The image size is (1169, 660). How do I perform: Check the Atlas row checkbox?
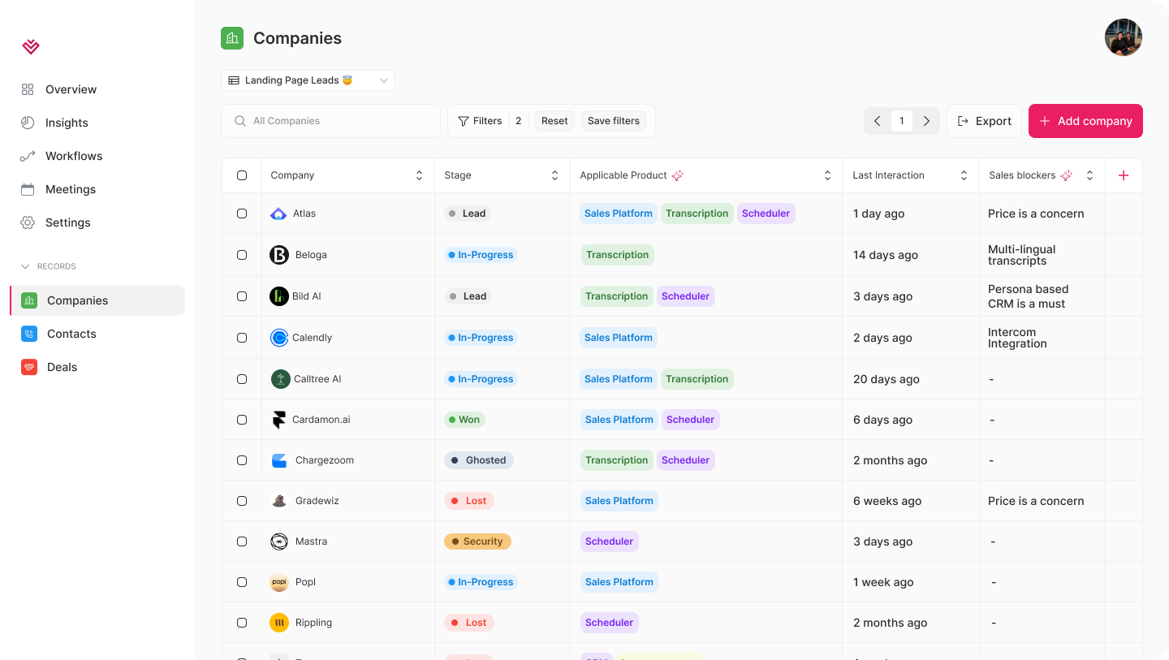(x=242, y=214)
